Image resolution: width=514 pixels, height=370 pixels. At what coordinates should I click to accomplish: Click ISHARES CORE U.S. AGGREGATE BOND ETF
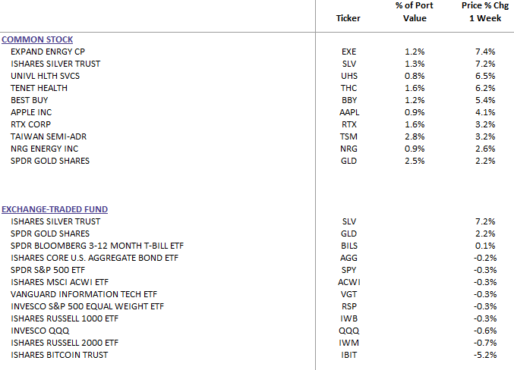[94, 258]
